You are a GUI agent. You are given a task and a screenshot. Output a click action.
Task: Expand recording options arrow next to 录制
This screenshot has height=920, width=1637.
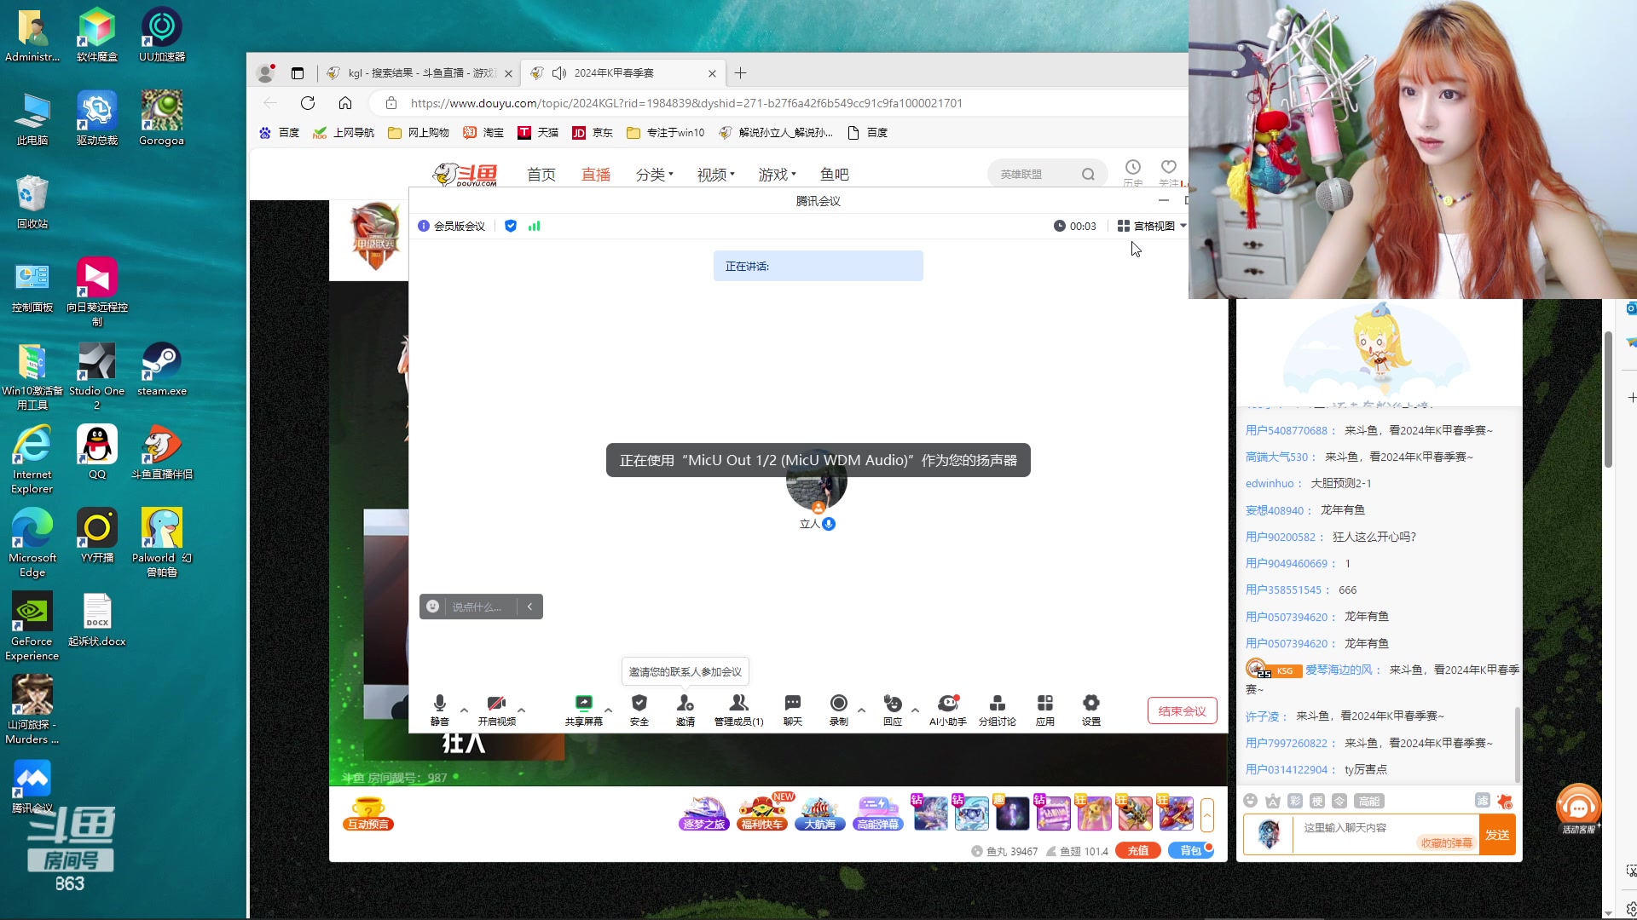(861, 710)
